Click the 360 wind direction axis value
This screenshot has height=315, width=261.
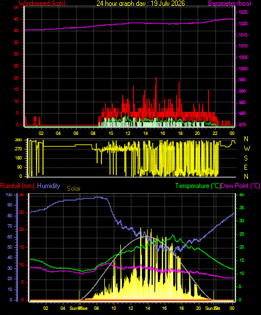(18, 140)
